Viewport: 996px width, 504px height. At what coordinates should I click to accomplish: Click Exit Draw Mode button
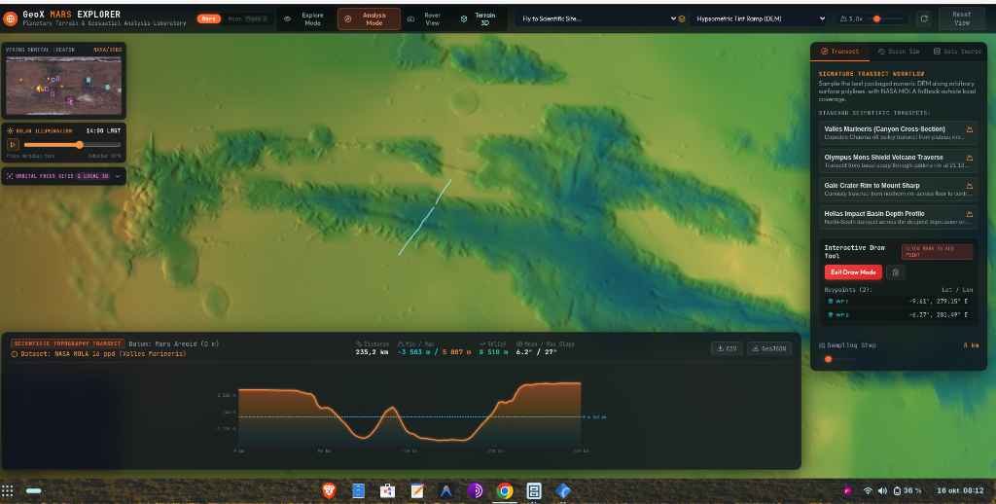point(853,272)
